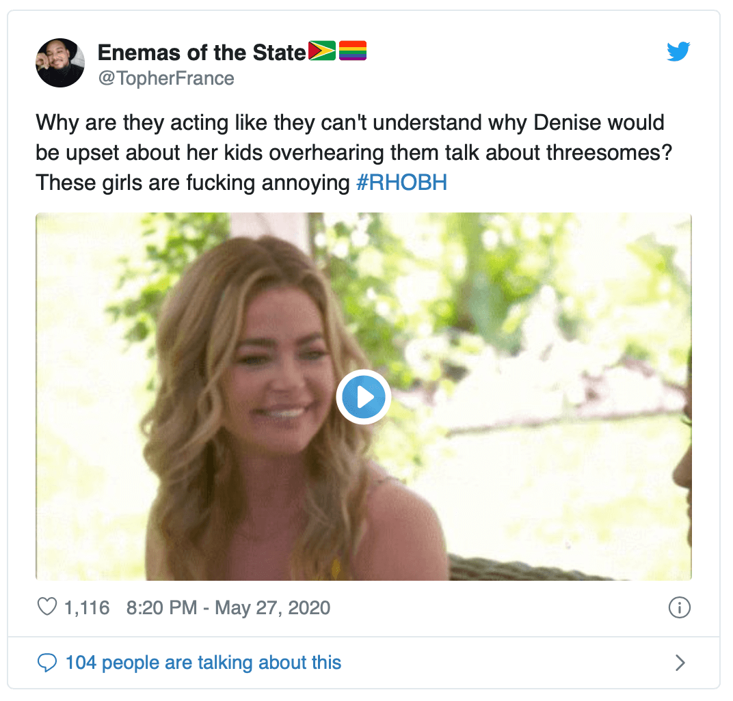The height and width of the screenshot is (701, 733).
Task: Click the rainbow flag emoji
Action: (353, 51)
